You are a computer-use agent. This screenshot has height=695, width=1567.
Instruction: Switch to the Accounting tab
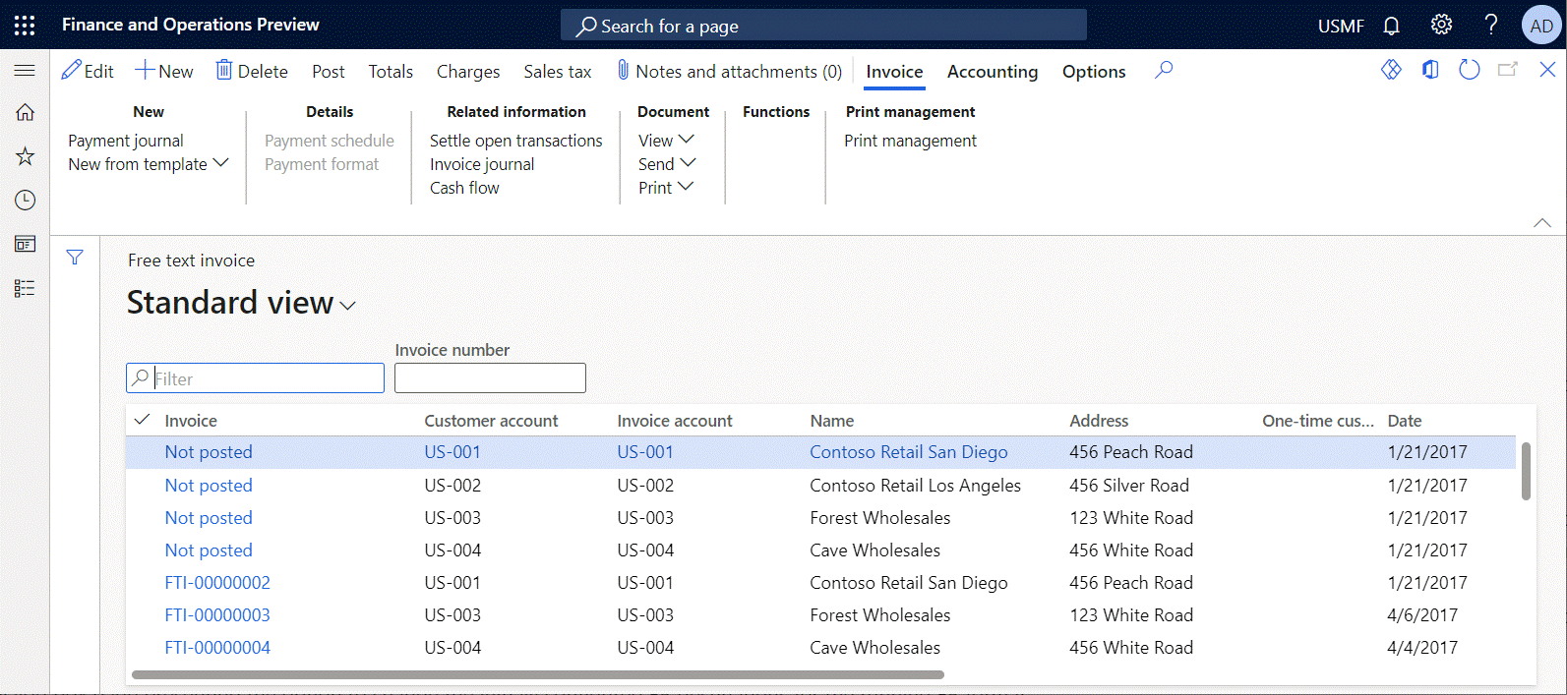[993, 72]
